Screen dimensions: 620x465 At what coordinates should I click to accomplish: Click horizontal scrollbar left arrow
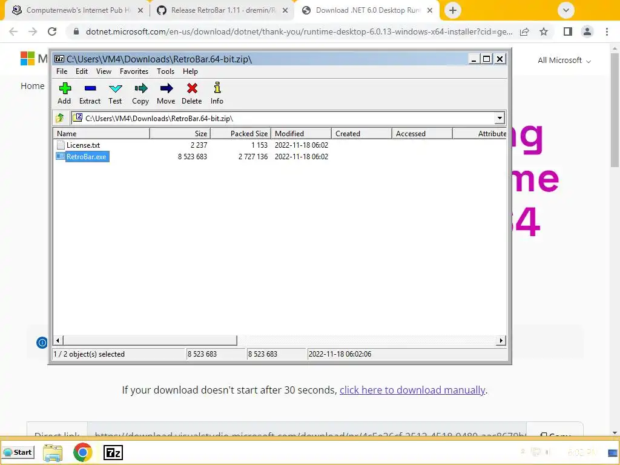pyautogui.click(x=58, y=340)
